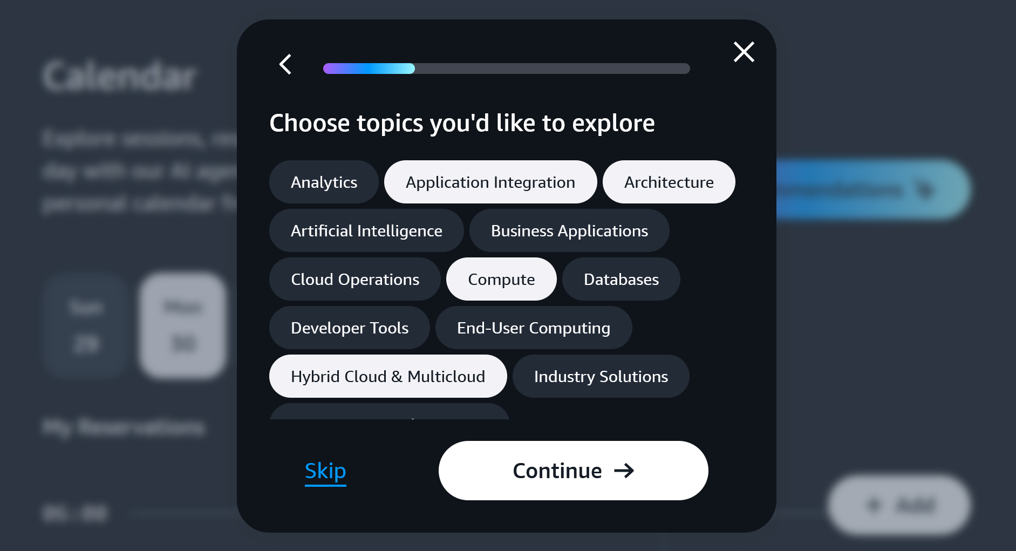Select the Industry Solutions topic
The height and width of the screenshot is (551, 1016).
pos(601,376)
